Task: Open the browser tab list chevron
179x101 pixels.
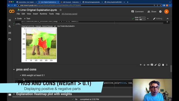Action: (170, 2)
